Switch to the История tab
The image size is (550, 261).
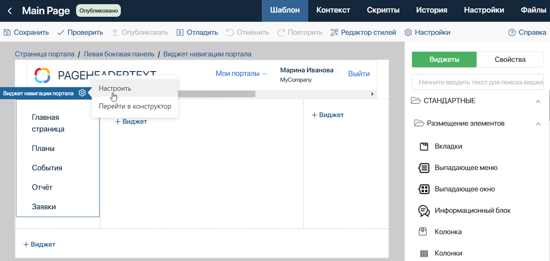pyautogui.click(x=431, y=11)
